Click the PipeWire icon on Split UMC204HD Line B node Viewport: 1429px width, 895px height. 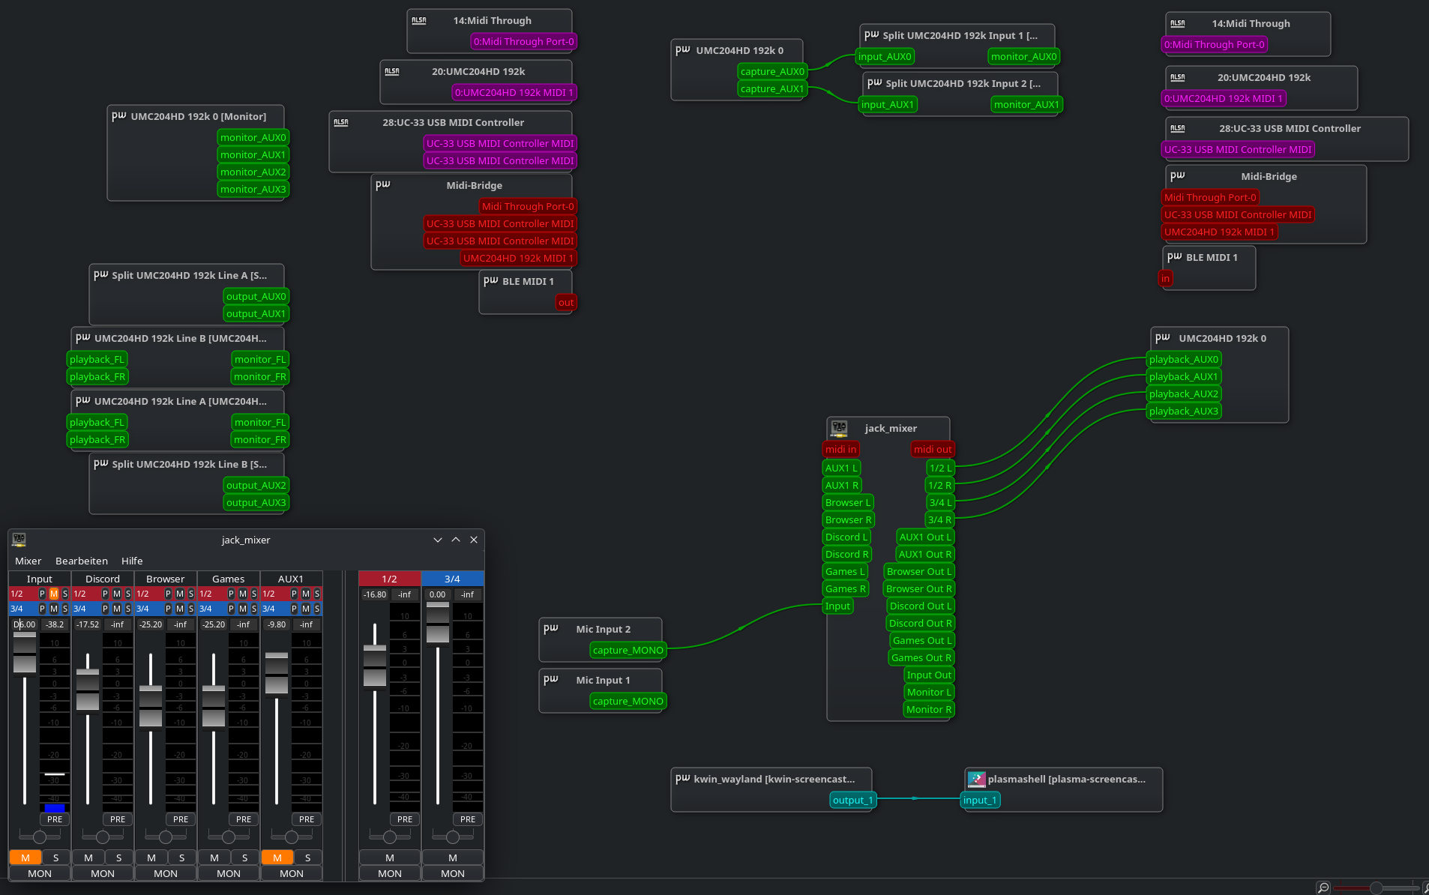(x=100, y=464)
